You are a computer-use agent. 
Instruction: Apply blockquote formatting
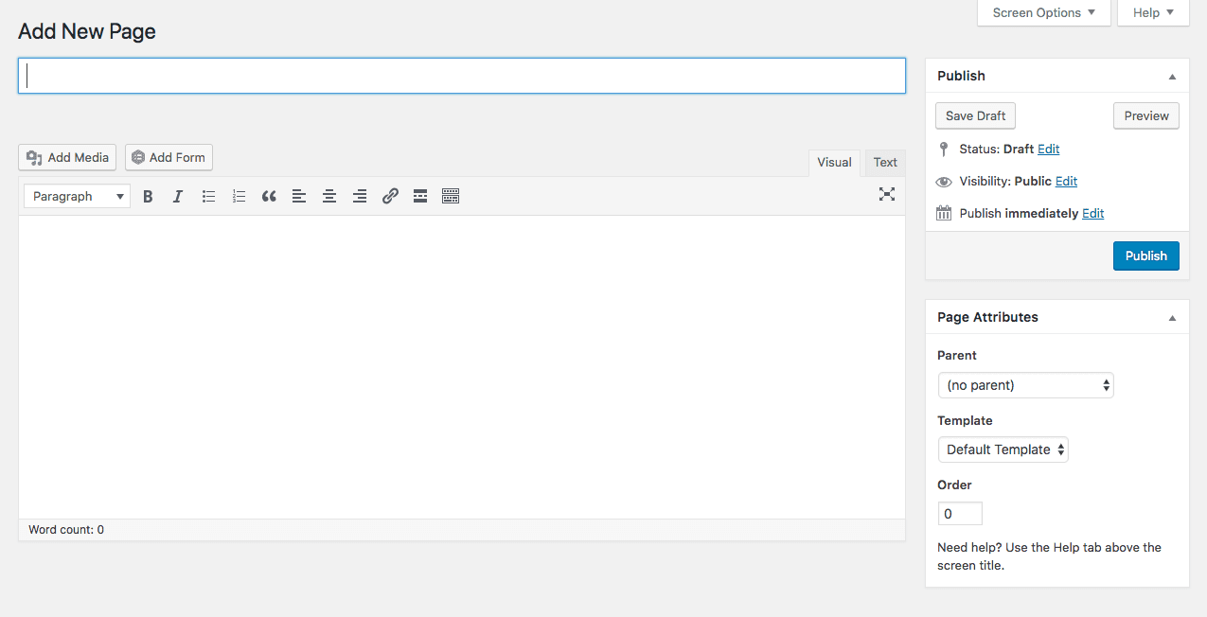click(269, 196)
